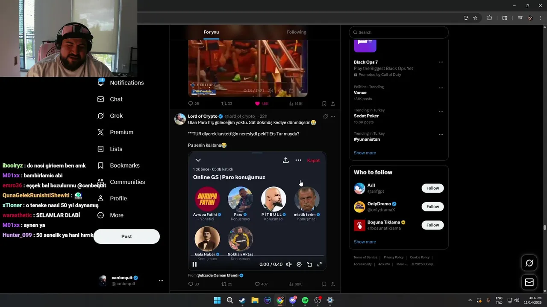Viewport: 547px width, 307px height.
Task: Open Chrome media controls music icon
Action: tap(520, 18)
